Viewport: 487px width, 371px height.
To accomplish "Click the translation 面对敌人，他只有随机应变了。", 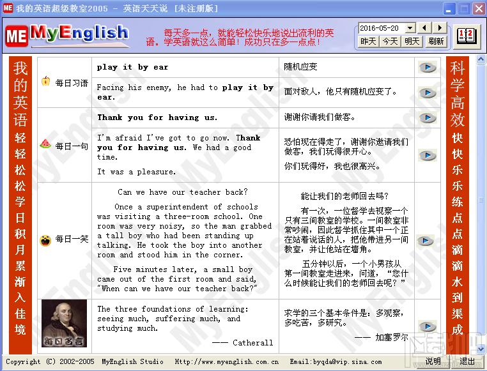I will 341,91.
